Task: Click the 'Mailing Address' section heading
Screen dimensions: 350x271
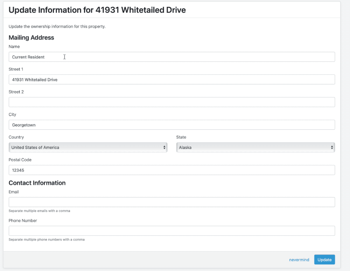Action: click(31, 38)
